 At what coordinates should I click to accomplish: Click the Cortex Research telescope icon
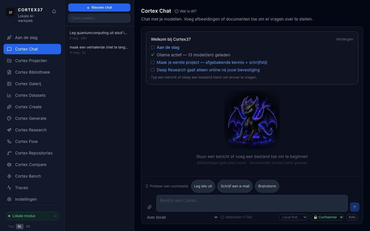(9, 130)
